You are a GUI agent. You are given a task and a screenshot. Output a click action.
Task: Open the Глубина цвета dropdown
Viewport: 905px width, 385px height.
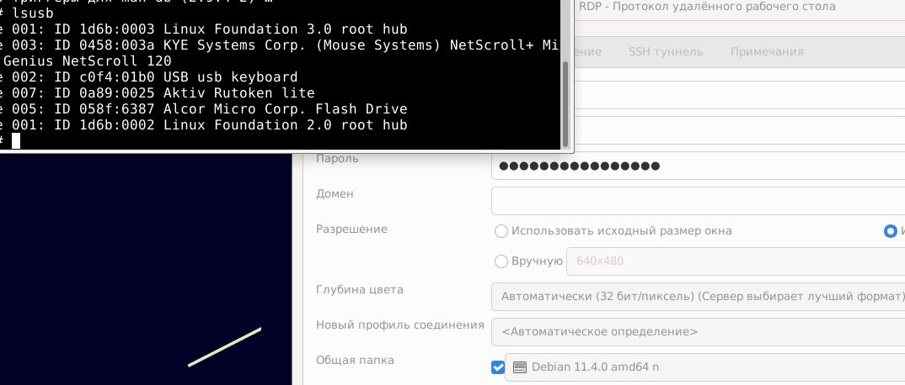698,297
